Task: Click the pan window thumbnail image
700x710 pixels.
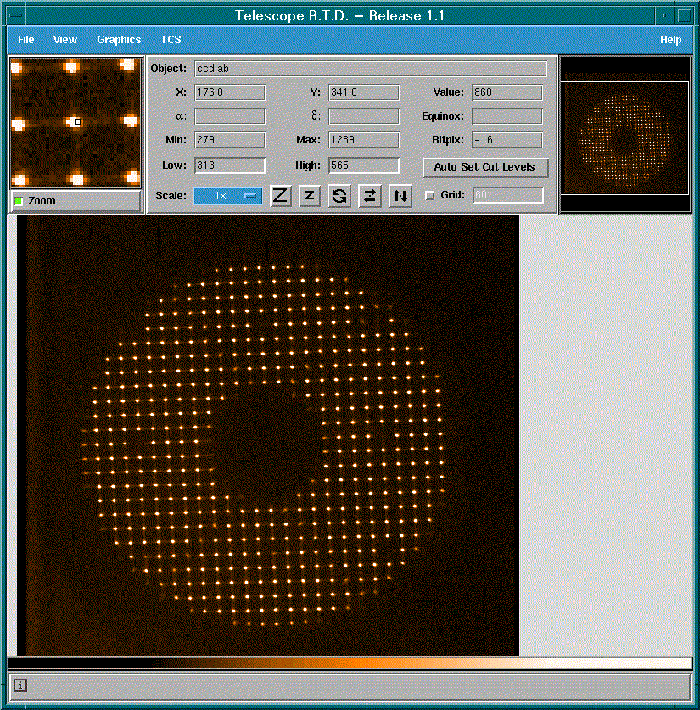Action: pos(624,134)
